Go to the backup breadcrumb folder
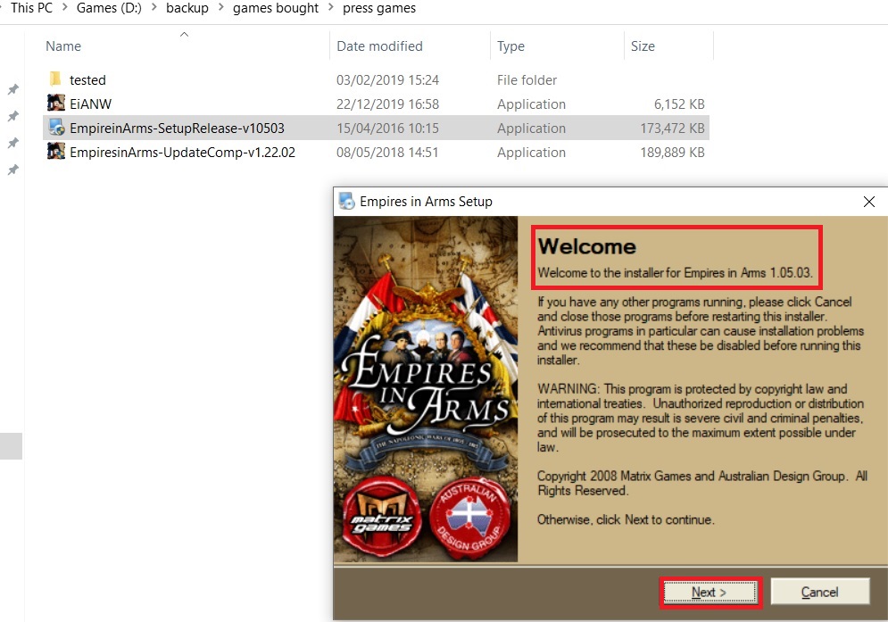 [187, 8]
